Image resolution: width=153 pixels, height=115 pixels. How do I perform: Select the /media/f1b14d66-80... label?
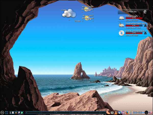pos(136,23)
